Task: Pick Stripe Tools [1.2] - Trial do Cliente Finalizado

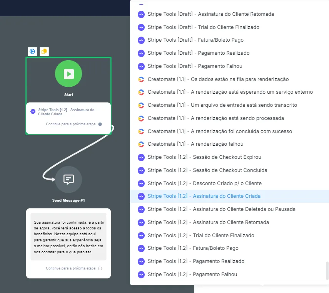Action: (x=230, y=236)
